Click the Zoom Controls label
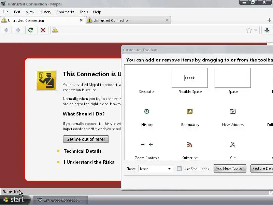The height and width of the screenshot is (205, 273). 147,158
